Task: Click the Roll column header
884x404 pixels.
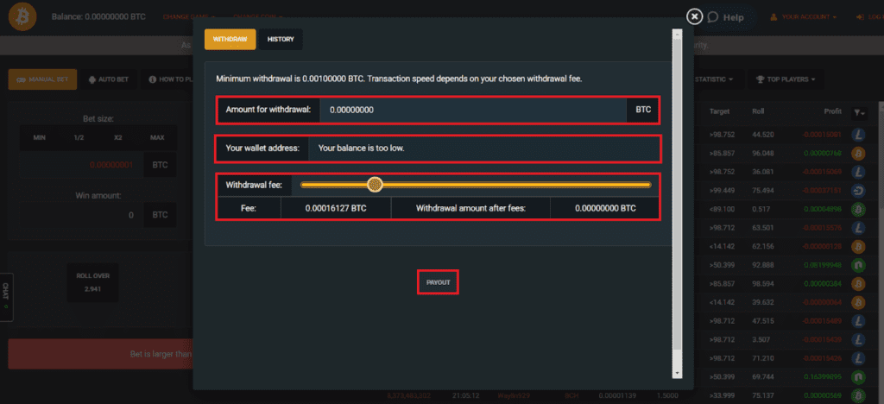Action: click(758, 111)
